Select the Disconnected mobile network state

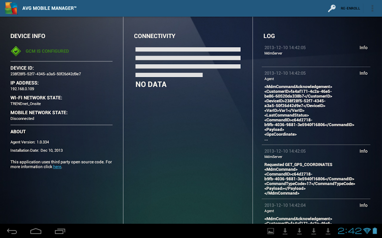tap(22, 119)
